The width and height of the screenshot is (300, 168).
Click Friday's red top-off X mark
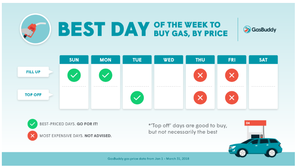(232, 98)
